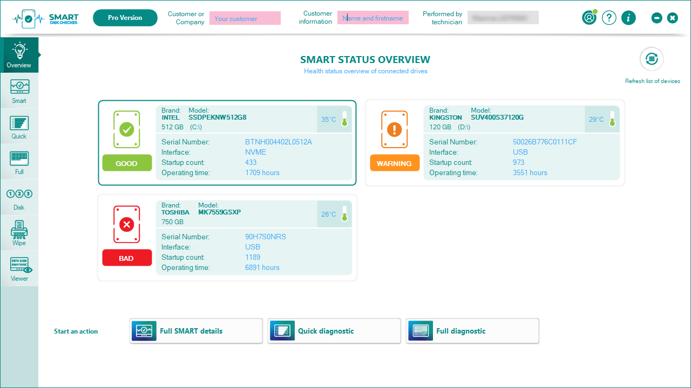Click the startup count value 973

point(519,162)
